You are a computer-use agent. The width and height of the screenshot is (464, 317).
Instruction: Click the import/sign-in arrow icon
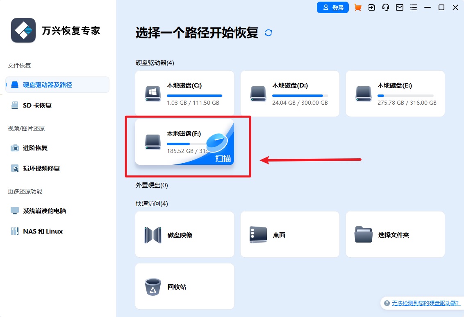coord(372,7)
